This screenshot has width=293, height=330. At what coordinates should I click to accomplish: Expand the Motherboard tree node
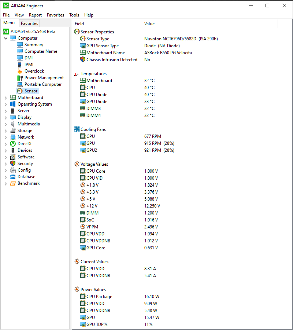5,98
